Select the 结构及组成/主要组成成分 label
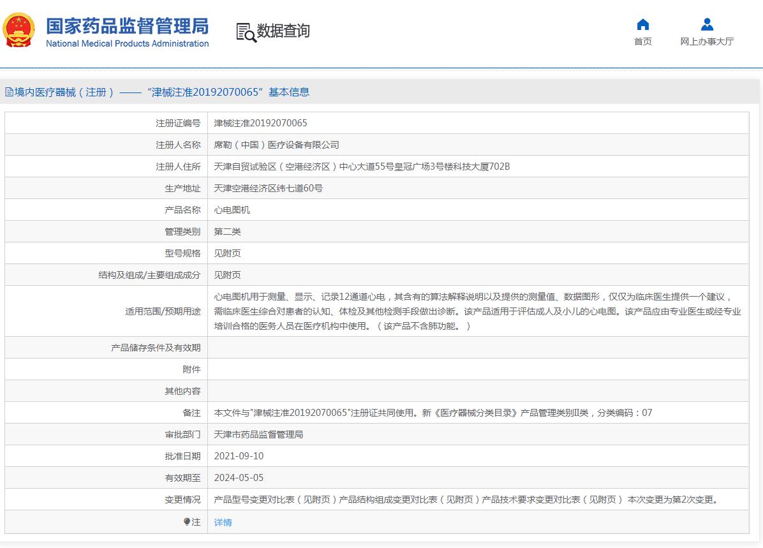The image size is (763, 548). tap(149, 275)
